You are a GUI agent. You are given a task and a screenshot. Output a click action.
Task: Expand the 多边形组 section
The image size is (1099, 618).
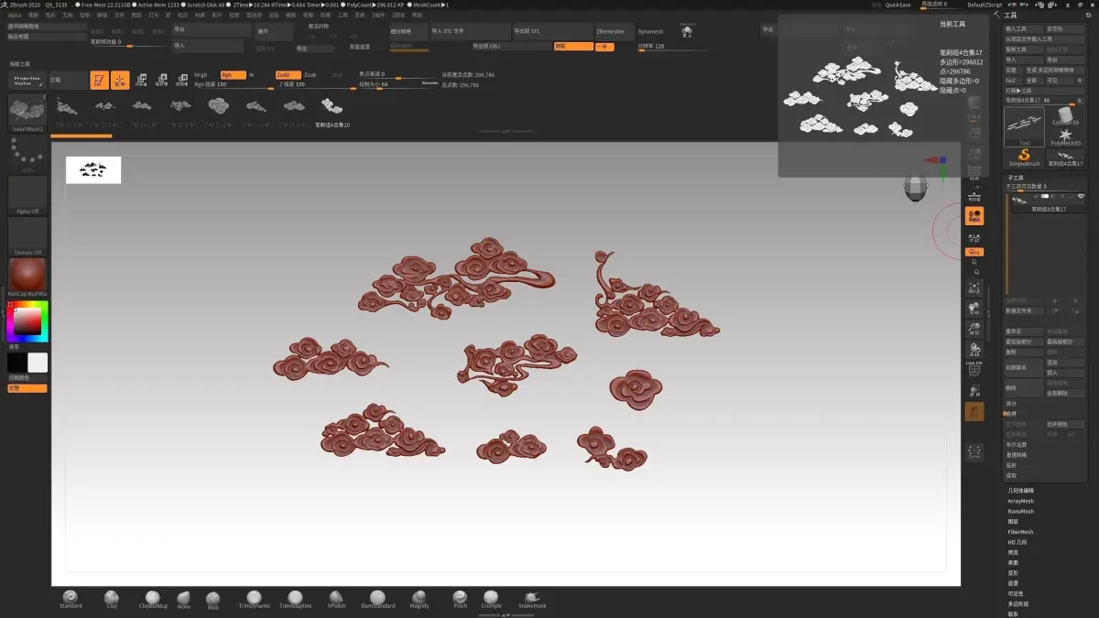(x=1017, y=604)
